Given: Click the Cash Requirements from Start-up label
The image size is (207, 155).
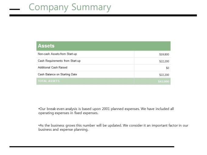Looking at the screenshot, I should [x=59, y=61].
